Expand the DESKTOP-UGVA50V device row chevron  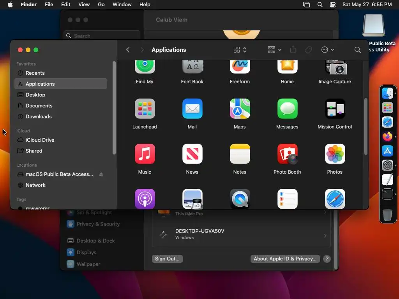[x=325, y=236]
